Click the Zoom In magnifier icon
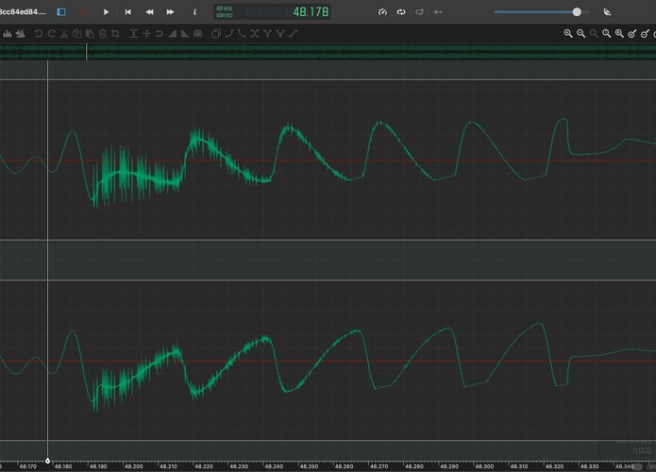656x472 pixels. pos(567,33)
